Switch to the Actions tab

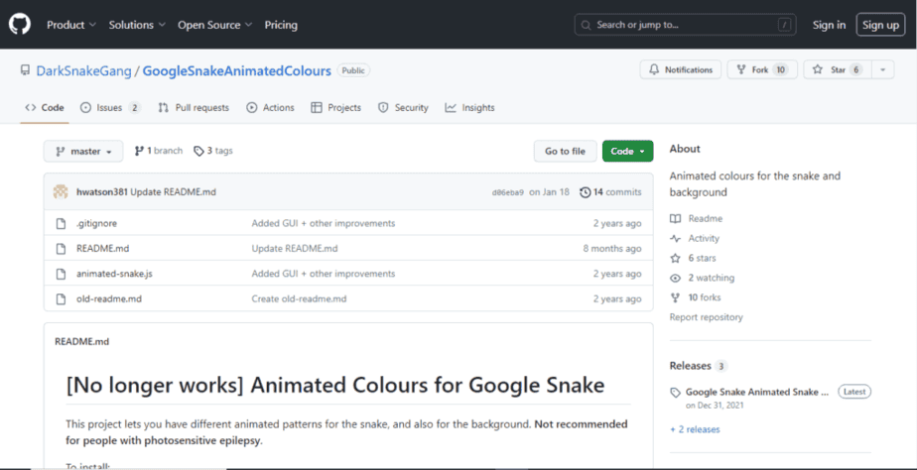point(270,107)
